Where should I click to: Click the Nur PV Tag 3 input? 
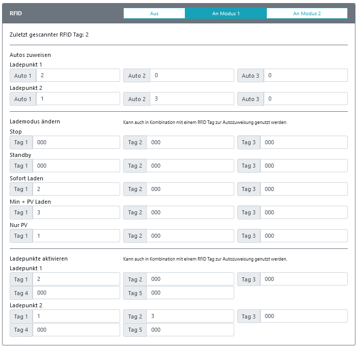[304, 236]
